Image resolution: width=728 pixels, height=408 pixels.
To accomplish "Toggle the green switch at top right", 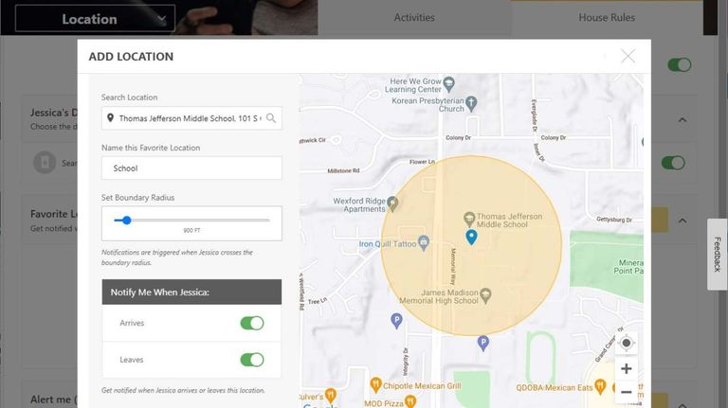I will point(679,65).
